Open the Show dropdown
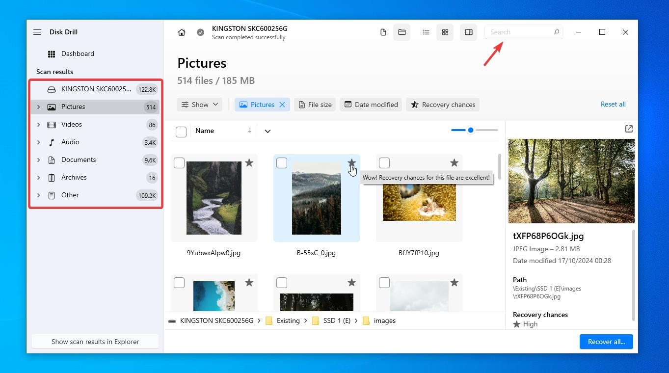 click(199, 105)
